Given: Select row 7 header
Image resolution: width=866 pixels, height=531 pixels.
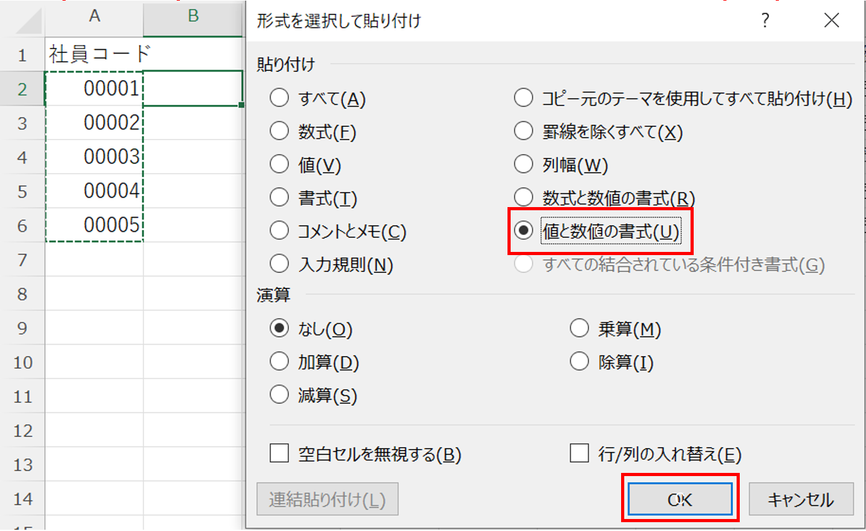Looking at the screenshot, I should tap(23, 260).
